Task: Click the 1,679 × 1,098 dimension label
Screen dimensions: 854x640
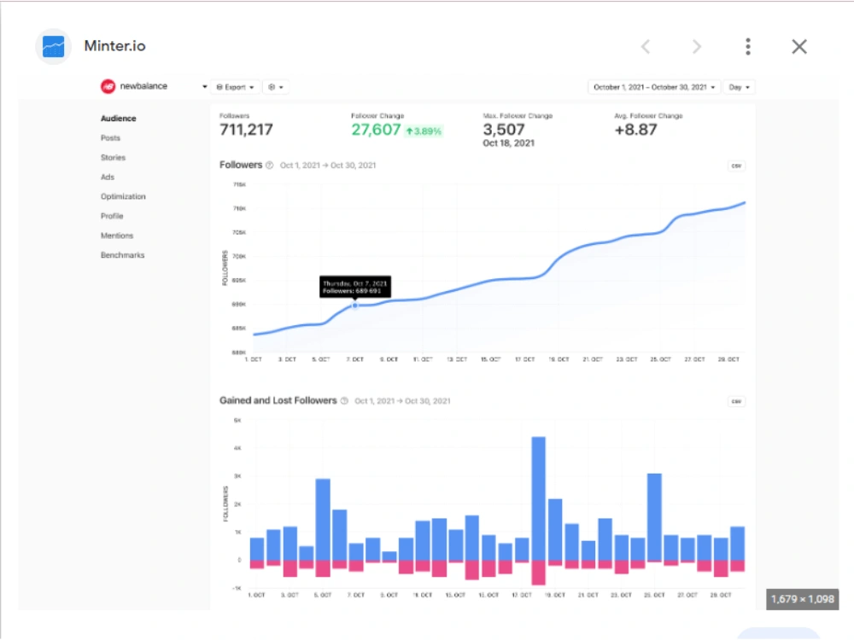Action: click(x=802, y=599)
